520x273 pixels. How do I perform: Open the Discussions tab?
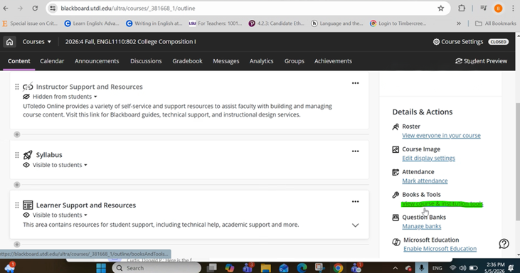click(146, 61)
